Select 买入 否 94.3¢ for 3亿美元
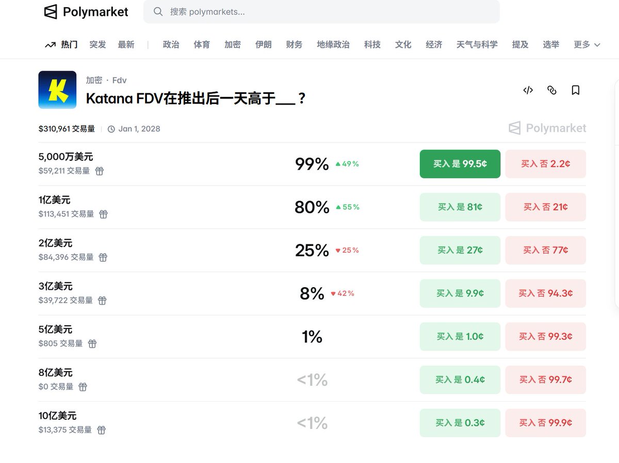619x463 pixels. click(545, 293)
